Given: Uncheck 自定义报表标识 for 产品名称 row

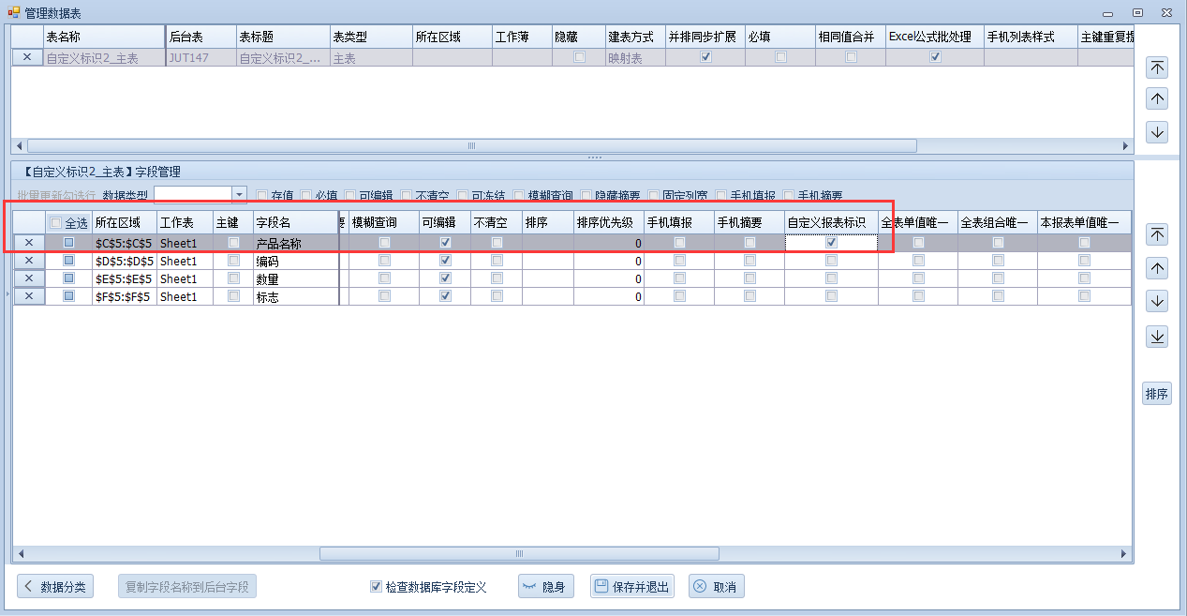Looking at the screenshot, I should point(831,243).
